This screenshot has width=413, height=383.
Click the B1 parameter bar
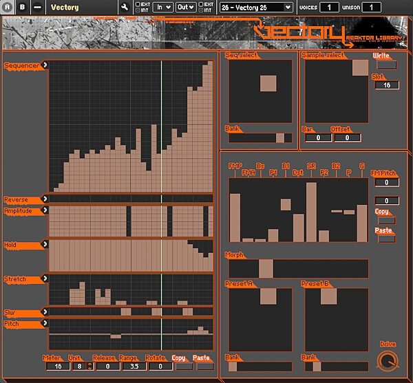(286, 204)
